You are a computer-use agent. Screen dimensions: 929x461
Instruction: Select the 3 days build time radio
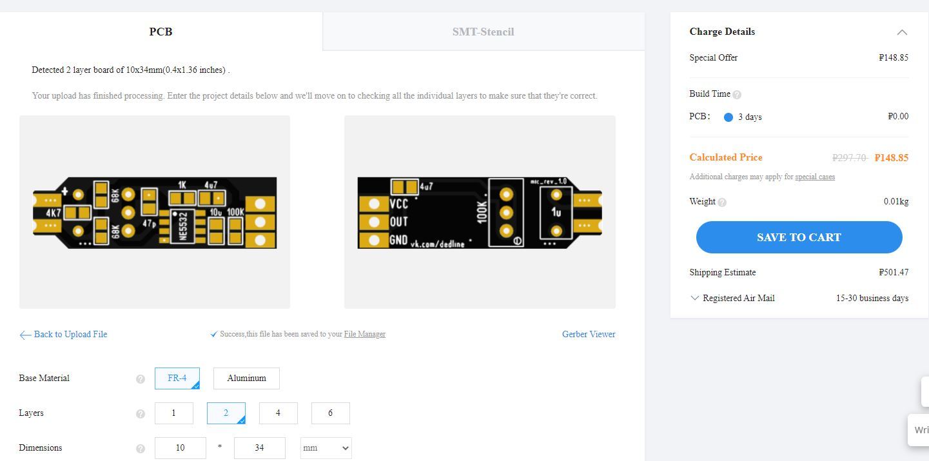coord(729,117)
